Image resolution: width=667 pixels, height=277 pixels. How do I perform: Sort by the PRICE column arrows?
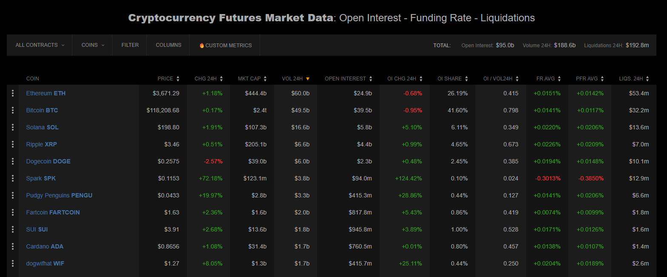pos(178,79)
